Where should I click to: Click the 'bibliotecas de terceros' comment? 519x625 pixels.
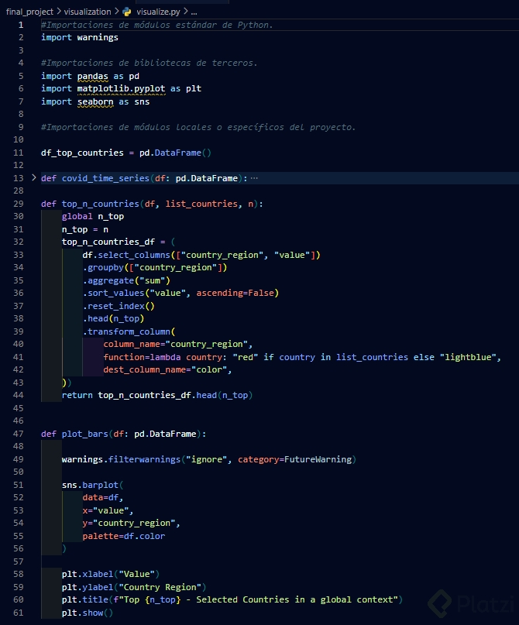(150, 63)
